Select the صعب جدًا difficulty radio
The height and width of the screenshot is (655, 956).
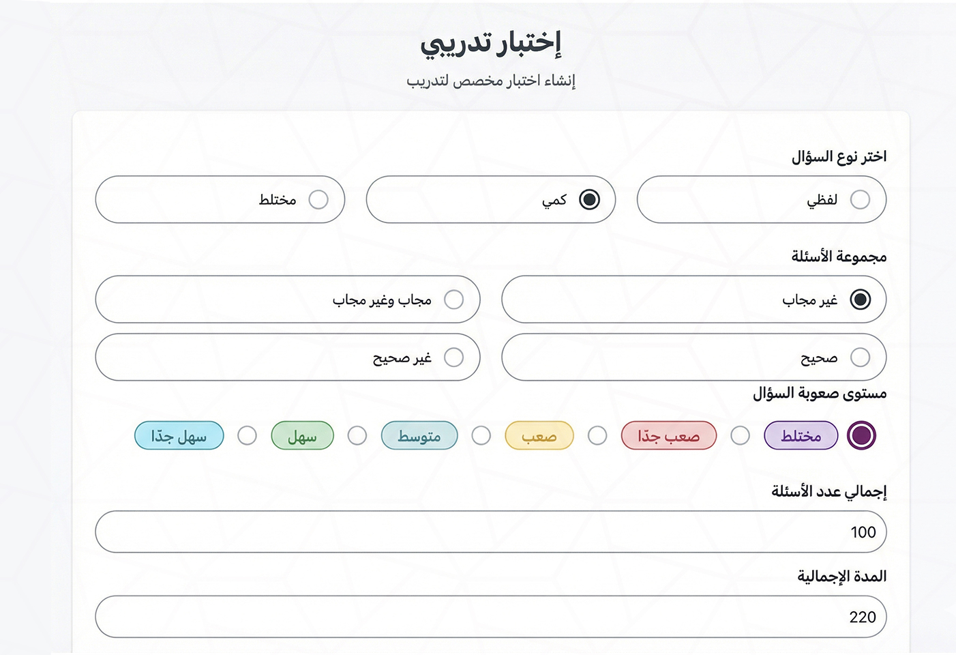740,435
